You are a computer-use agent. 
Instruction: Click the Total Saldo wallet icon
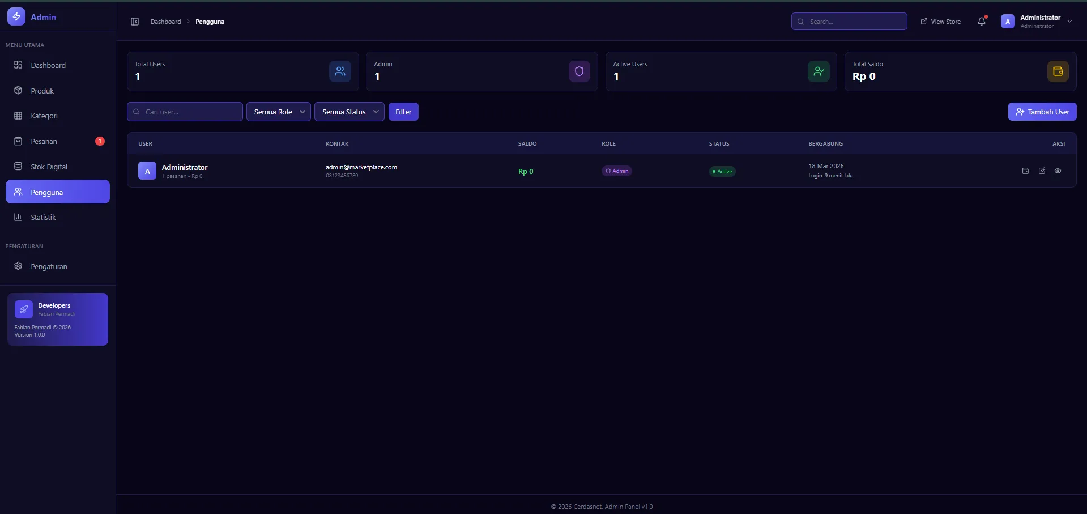coord(1058,71)
